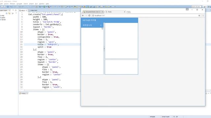Click code line 'width : 500,'

[40, 17]
